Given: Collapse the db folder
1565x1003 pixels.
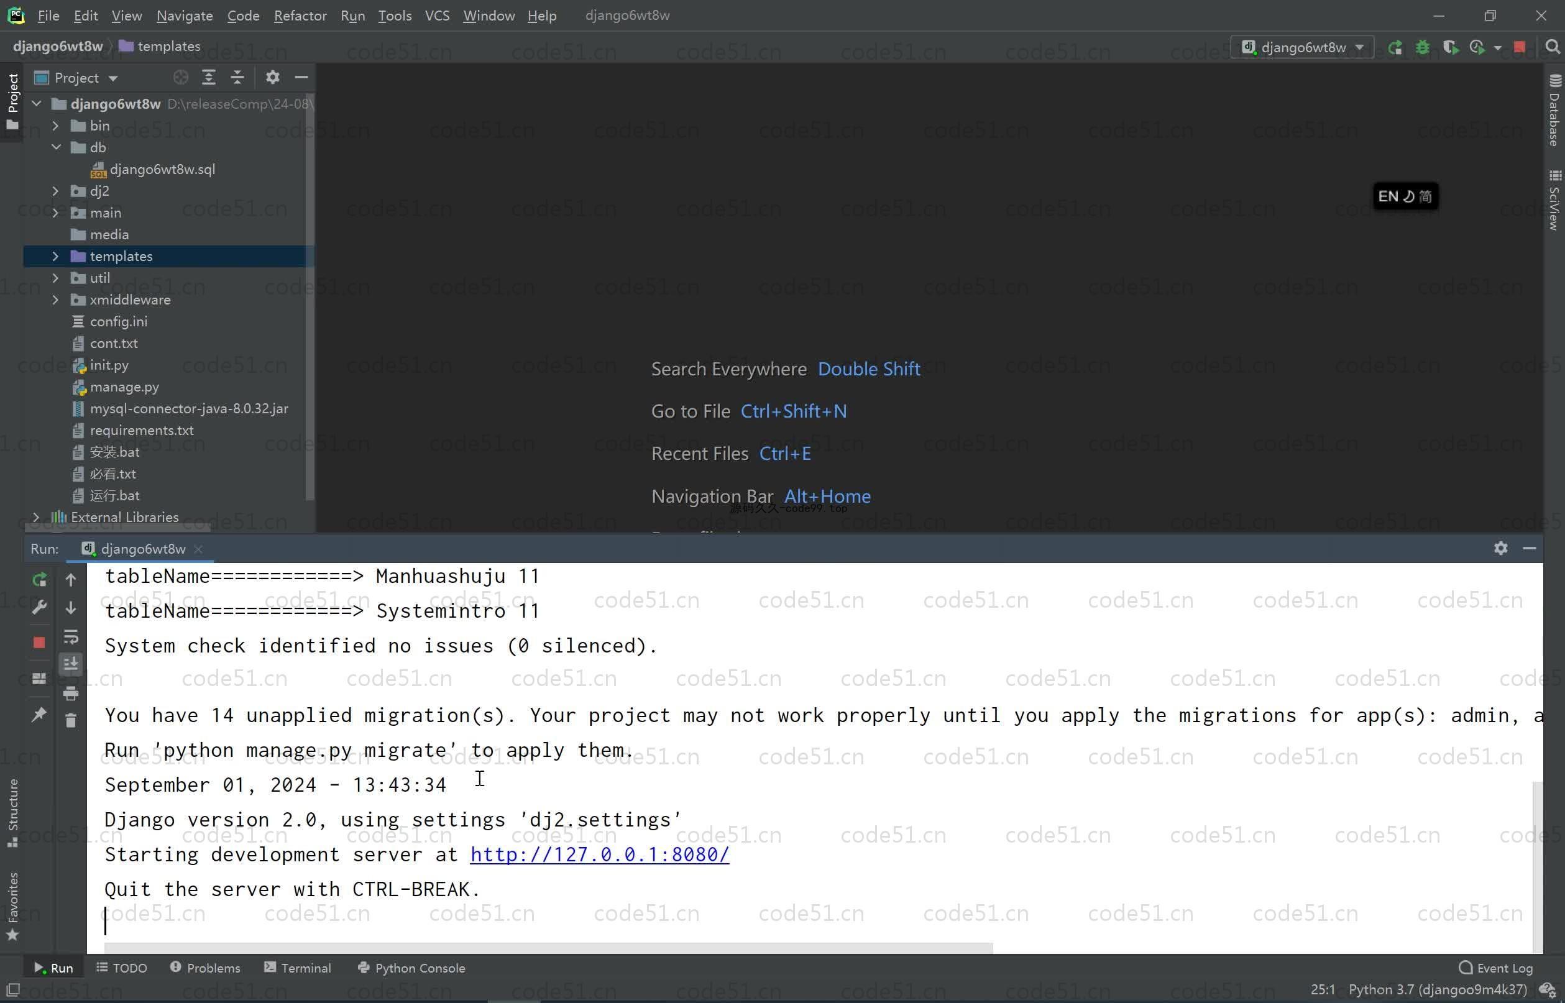Looking at the screenshot, I should click(55, 147).
